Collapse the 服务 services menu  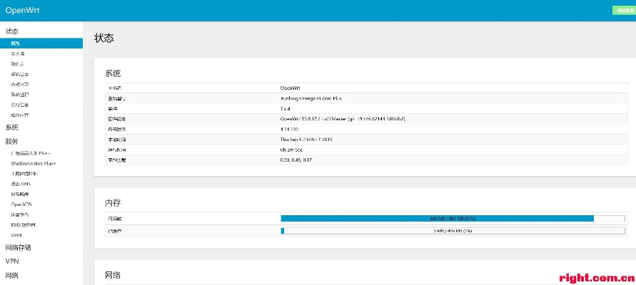pyautogui.click(x=12, y=141)
